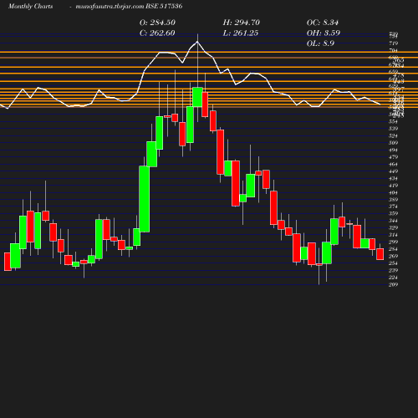Click the 449 price axis label
The width and height of the screenshot is (418, 418).
393,171
